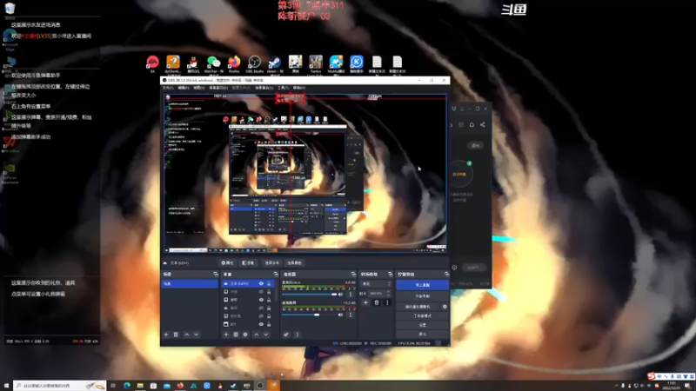The height and width of the screenshot is (391, 696).
Task: Remove the selected source with the Sources panel trash icon
Action: 236,335
